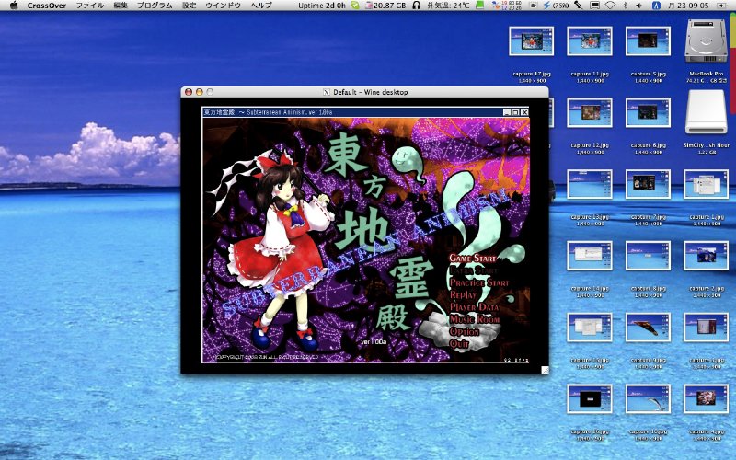This screenshot has height=460, width=736.
Task: Click the date and time 月 23 09 05
Action: click(x=688, y=6)
